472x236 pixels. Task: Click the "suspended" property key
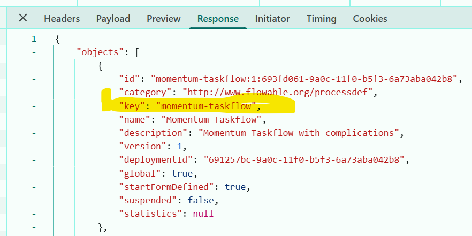tap(148, 200)
